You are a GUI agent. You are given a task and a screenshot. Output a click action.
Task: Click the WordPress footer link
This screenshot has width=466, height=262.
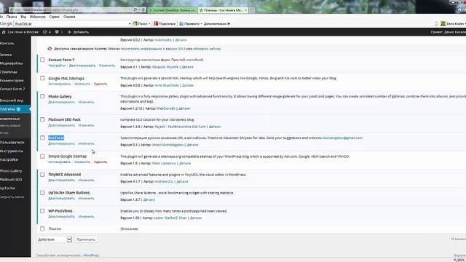click(x=91, y=255)
